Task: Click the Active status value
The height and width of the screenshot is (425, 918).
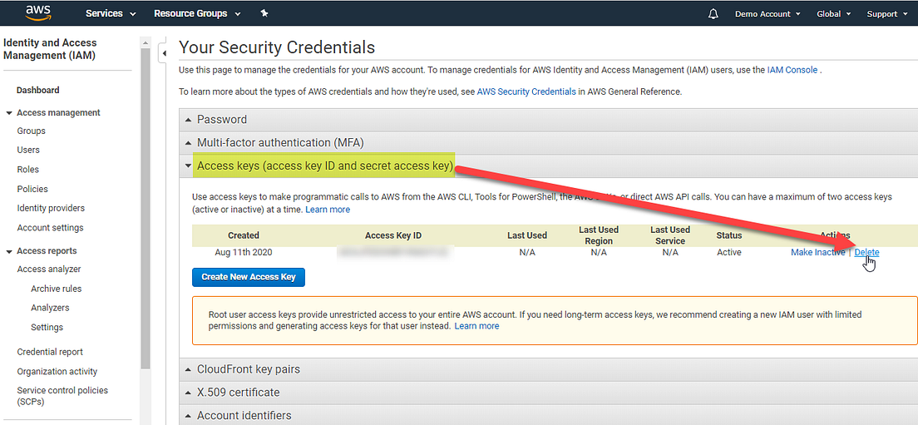Action: 729,252
